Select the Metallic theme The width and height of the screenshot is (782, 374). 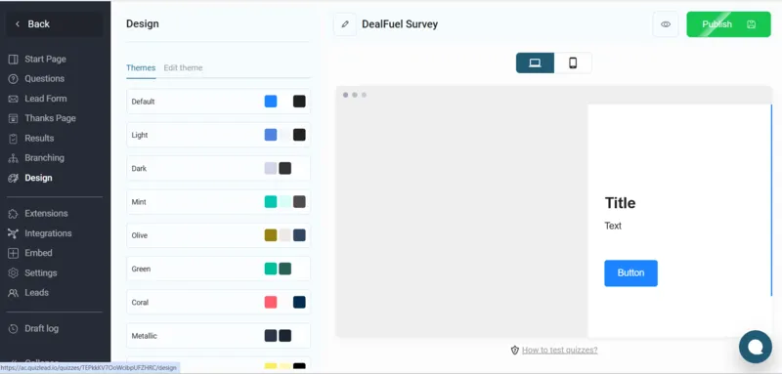pyautogui.click(x=218, y=336)
